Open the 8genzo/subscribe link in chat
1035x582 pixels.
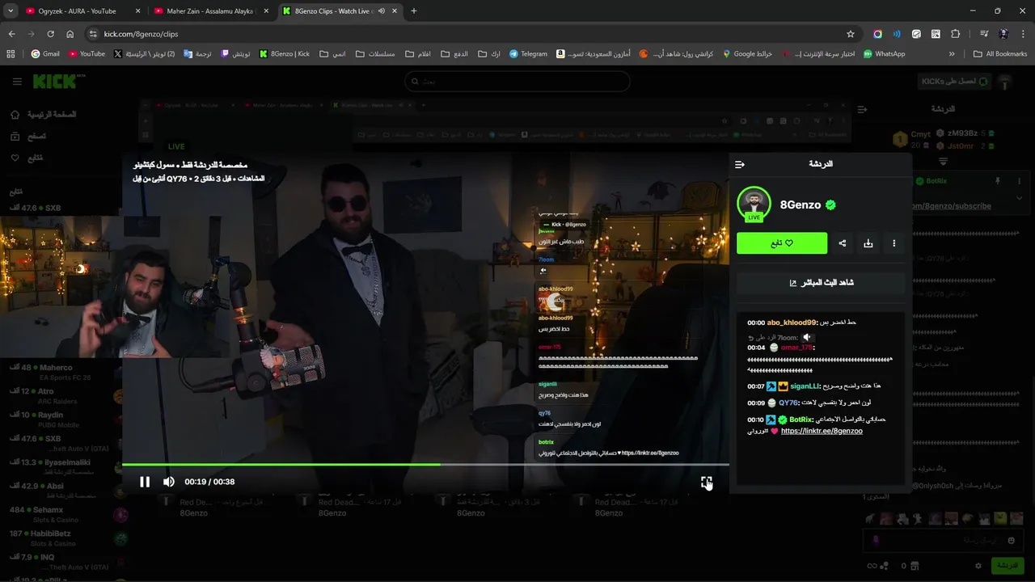(952, 206)
